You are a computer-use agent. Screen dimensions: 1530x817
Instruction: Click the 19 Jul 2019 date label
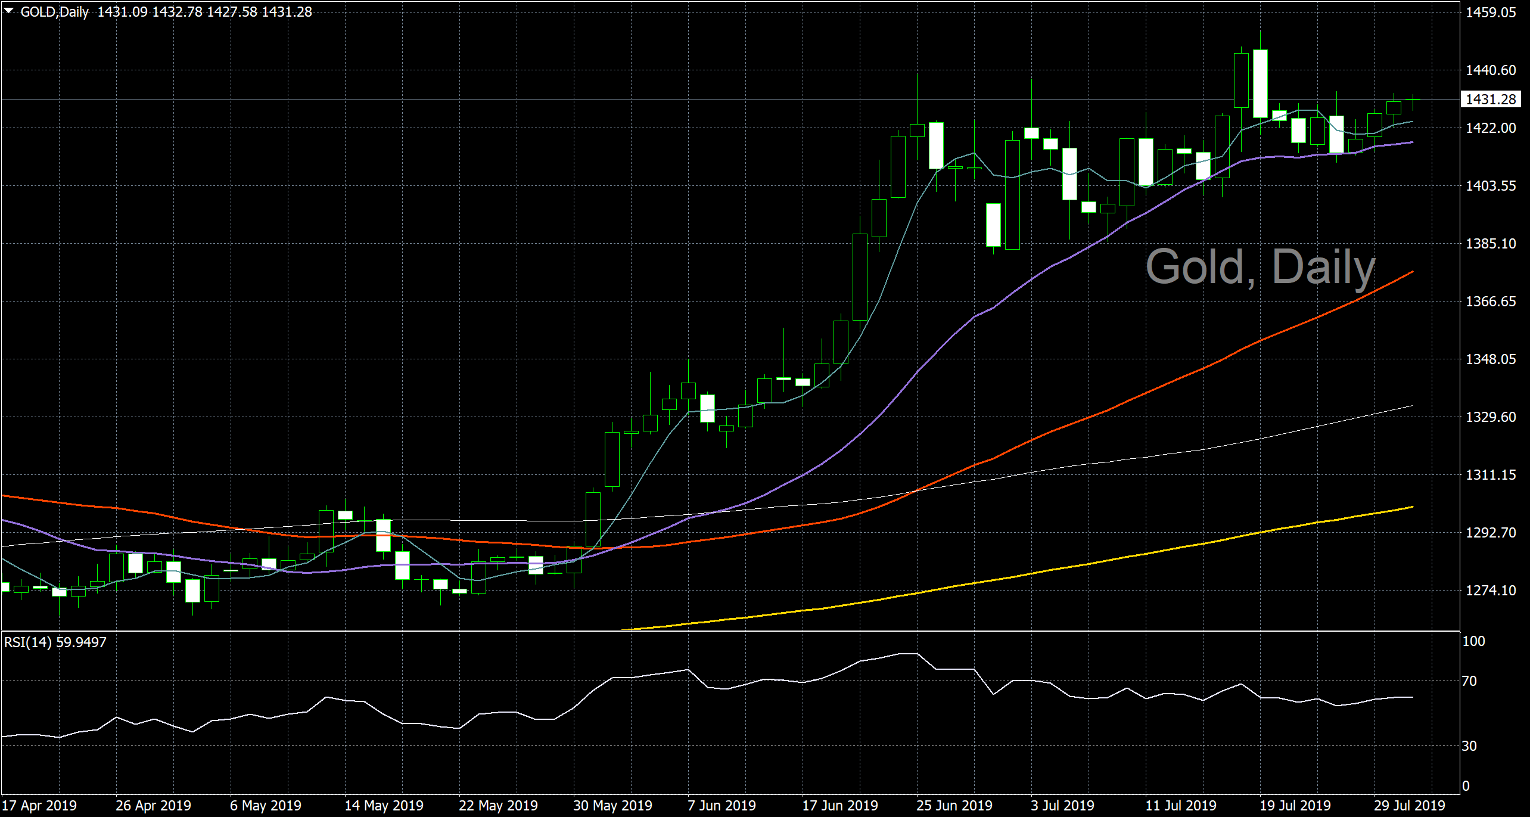(1295, 806)
